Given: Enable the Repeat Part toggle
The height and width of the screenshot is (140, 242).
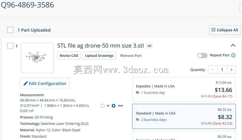Looking at the screenshot, I should click(202, 55).
